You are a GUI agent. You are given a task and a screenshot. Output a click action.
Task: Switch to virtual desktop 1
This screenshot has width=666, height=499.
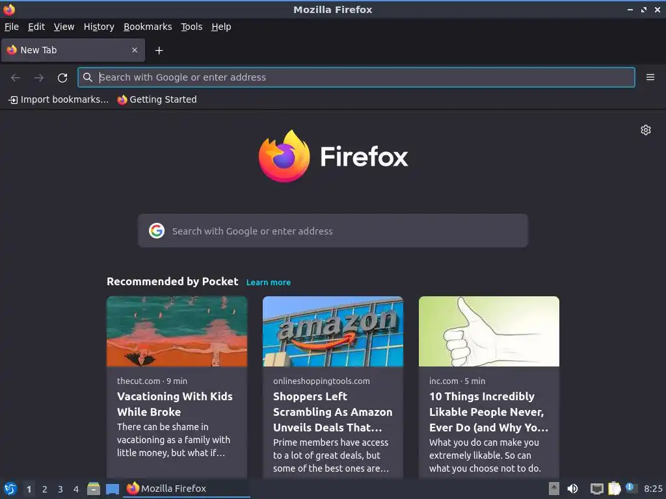tap(29, 489)
